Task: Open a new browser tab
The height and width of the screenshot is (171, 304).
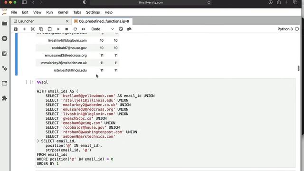Action: pos(287,2)
